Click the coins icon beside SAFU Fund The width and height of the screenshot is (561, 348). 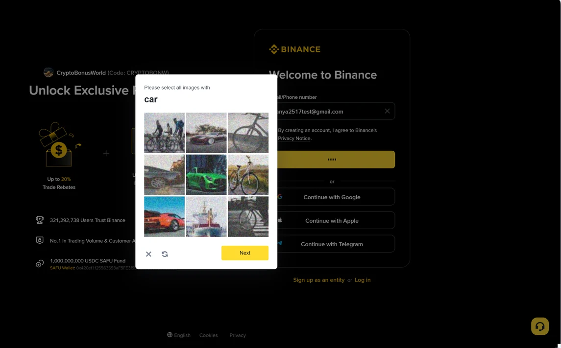click(x=40, y=264)
